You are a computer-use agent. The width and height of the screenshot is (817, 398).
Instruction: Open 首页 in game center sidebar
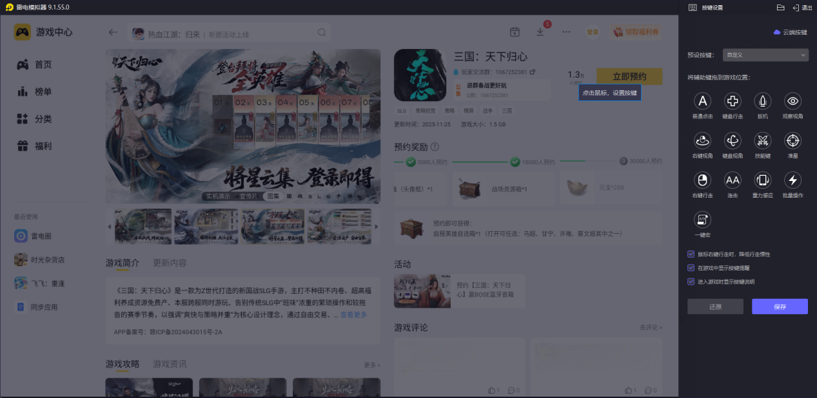coord(35,64)
